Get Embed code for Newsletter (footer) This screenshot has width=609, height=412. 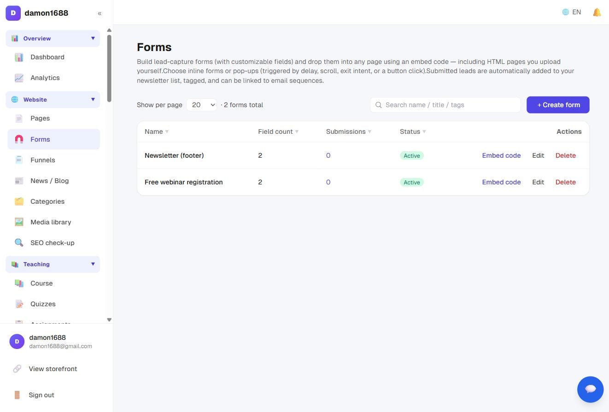coord(501,155)
